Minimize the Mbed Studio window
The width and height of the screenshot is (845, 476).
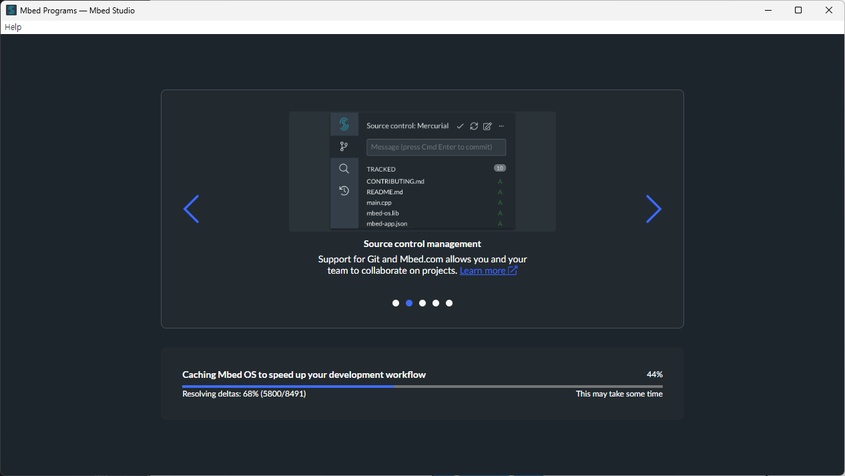768,10
